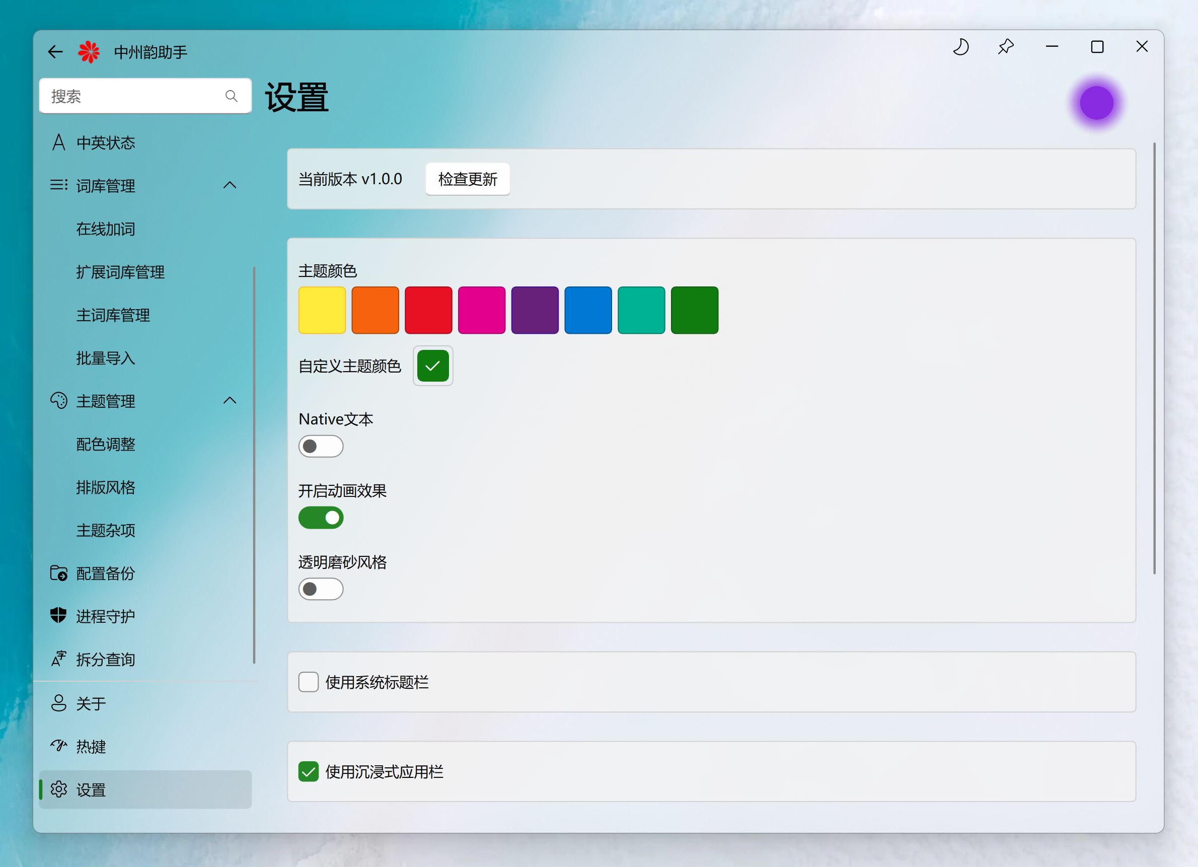This screenshot has height=867, width=1198.
Task: Enable the Native文本 toggle
Action: [321, 447]
